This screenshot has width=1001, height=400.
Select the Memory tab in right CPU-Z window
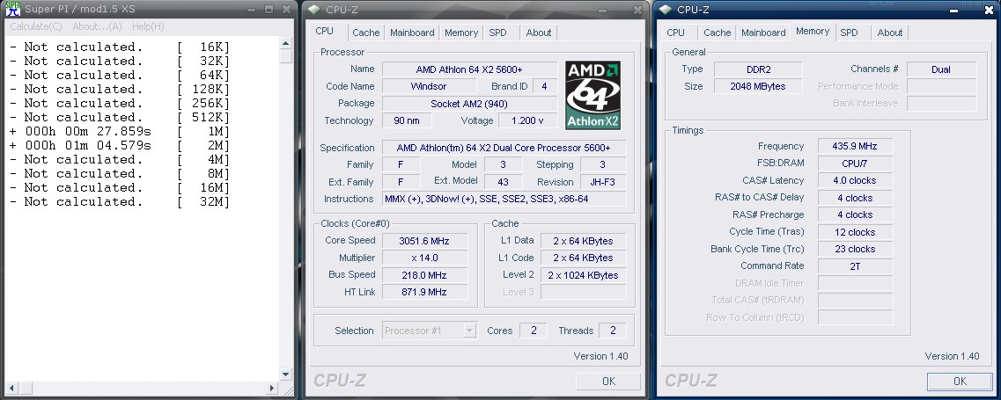pyautogui.click(x=813, y=32)
